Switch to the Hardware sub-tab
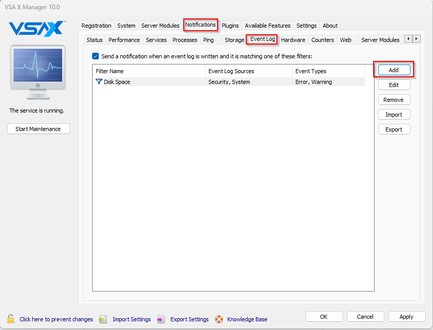 (x=293, y=40)
